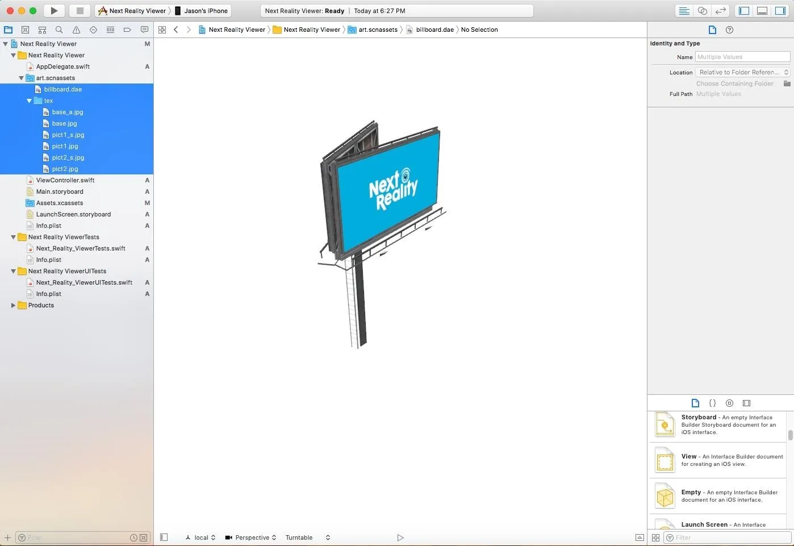This screenshot has width=794, height=546.
Task: Open the Turntable camera mode dropdown
Action: pyautogui.click(x=307, y=537)
